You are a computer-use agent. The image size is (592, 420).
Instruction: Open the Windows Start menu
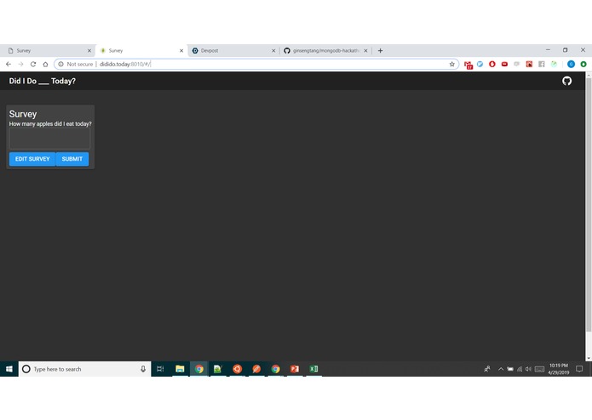coord(9,369)
